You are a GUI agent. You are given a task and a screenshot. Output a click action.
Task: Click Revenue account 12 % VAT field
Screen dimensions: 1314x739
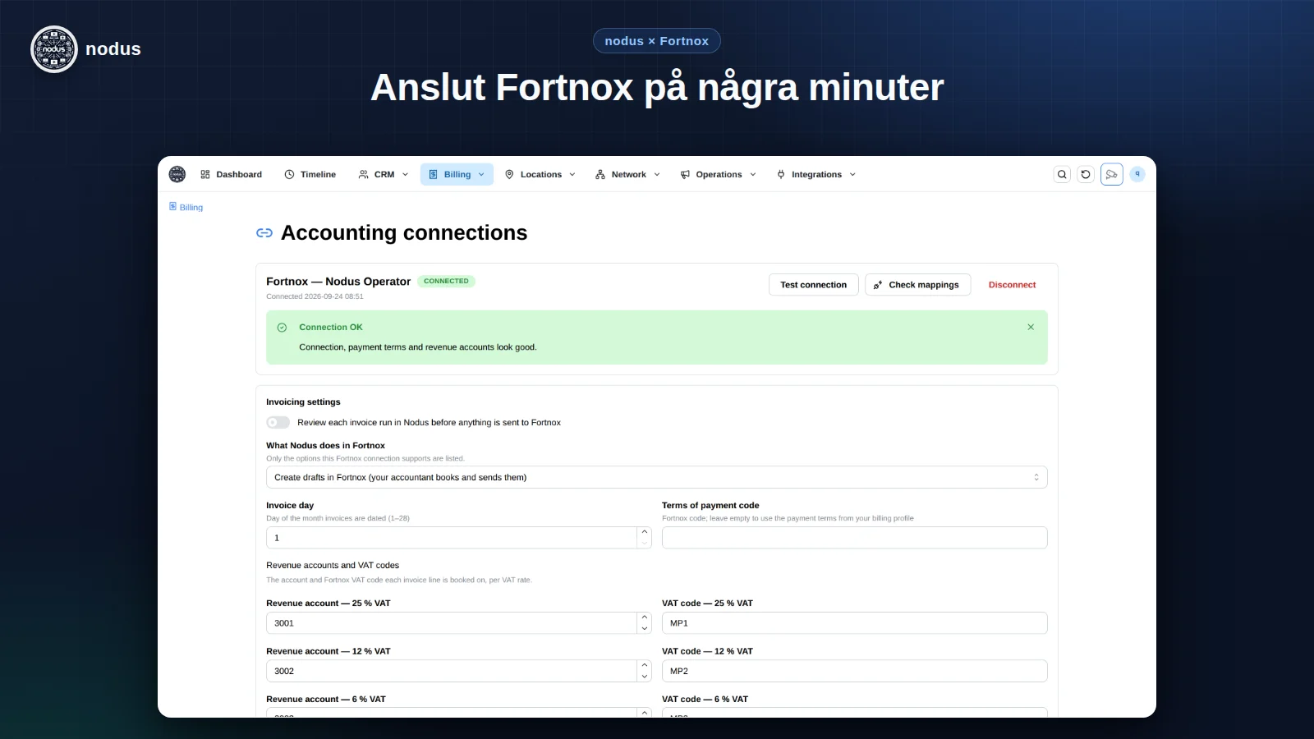(x=452, y=671)
